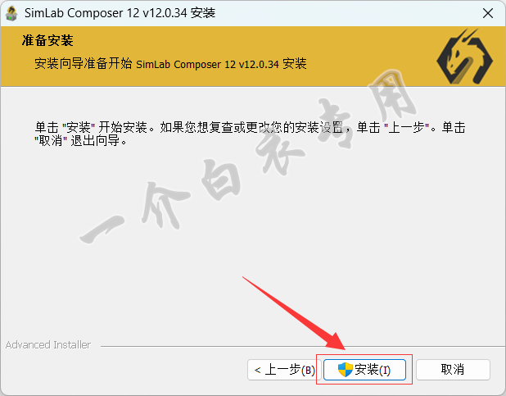The width and height of the screenshot is (506, 396).
Task: Click the 准备安装 heading
Action: (x=47, y=41)
